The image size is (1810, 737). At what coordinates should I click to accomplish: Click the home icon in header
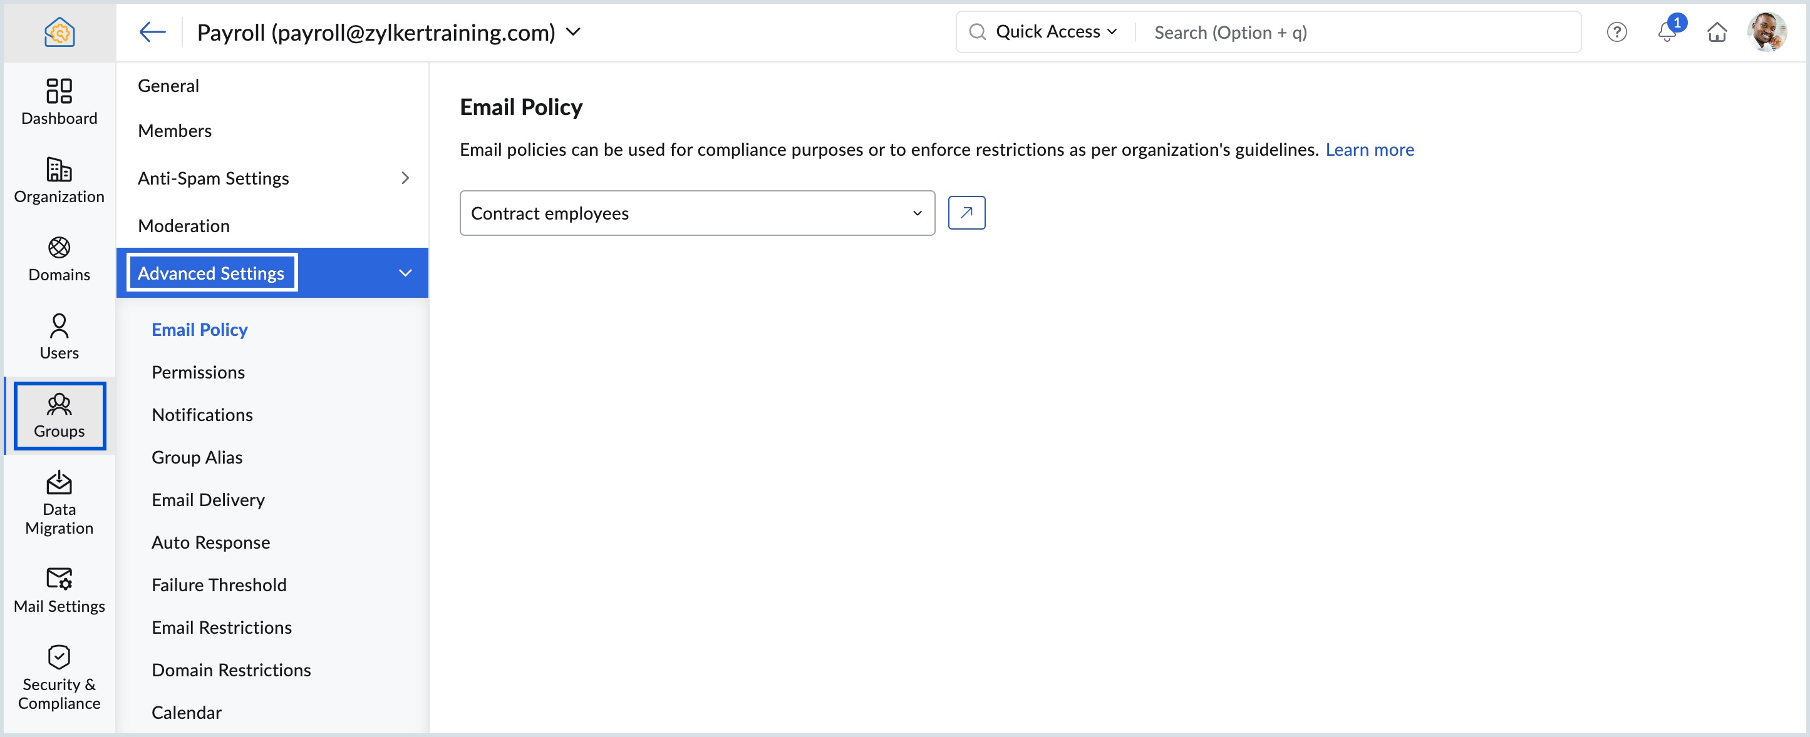coord(1717,33)
